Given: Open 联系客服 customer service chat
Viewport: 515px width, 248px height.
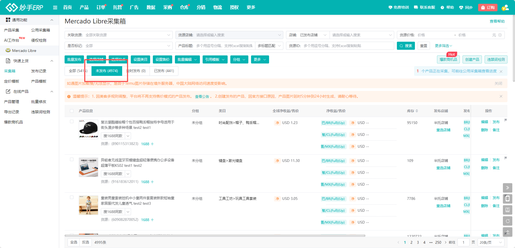Looking at the screenshot, I should (425, 8).
